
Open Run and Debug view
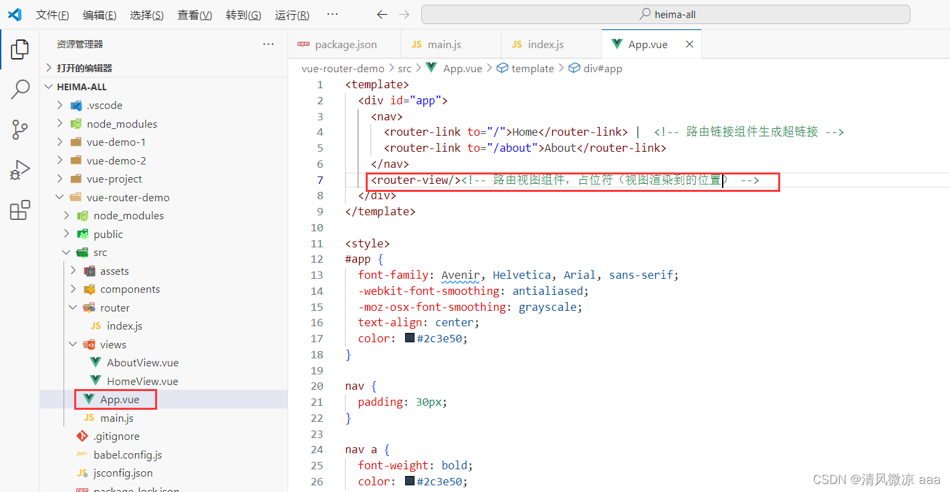[20, 170]
